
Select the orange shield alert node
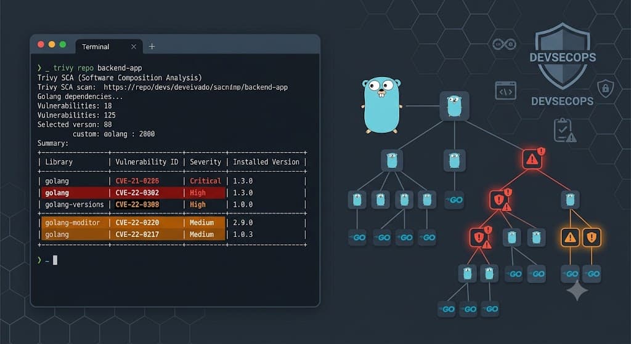click(x=592, y=238)
